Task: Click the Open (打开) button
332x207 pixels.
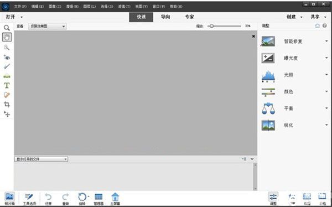Action: [x=11, y=17]
